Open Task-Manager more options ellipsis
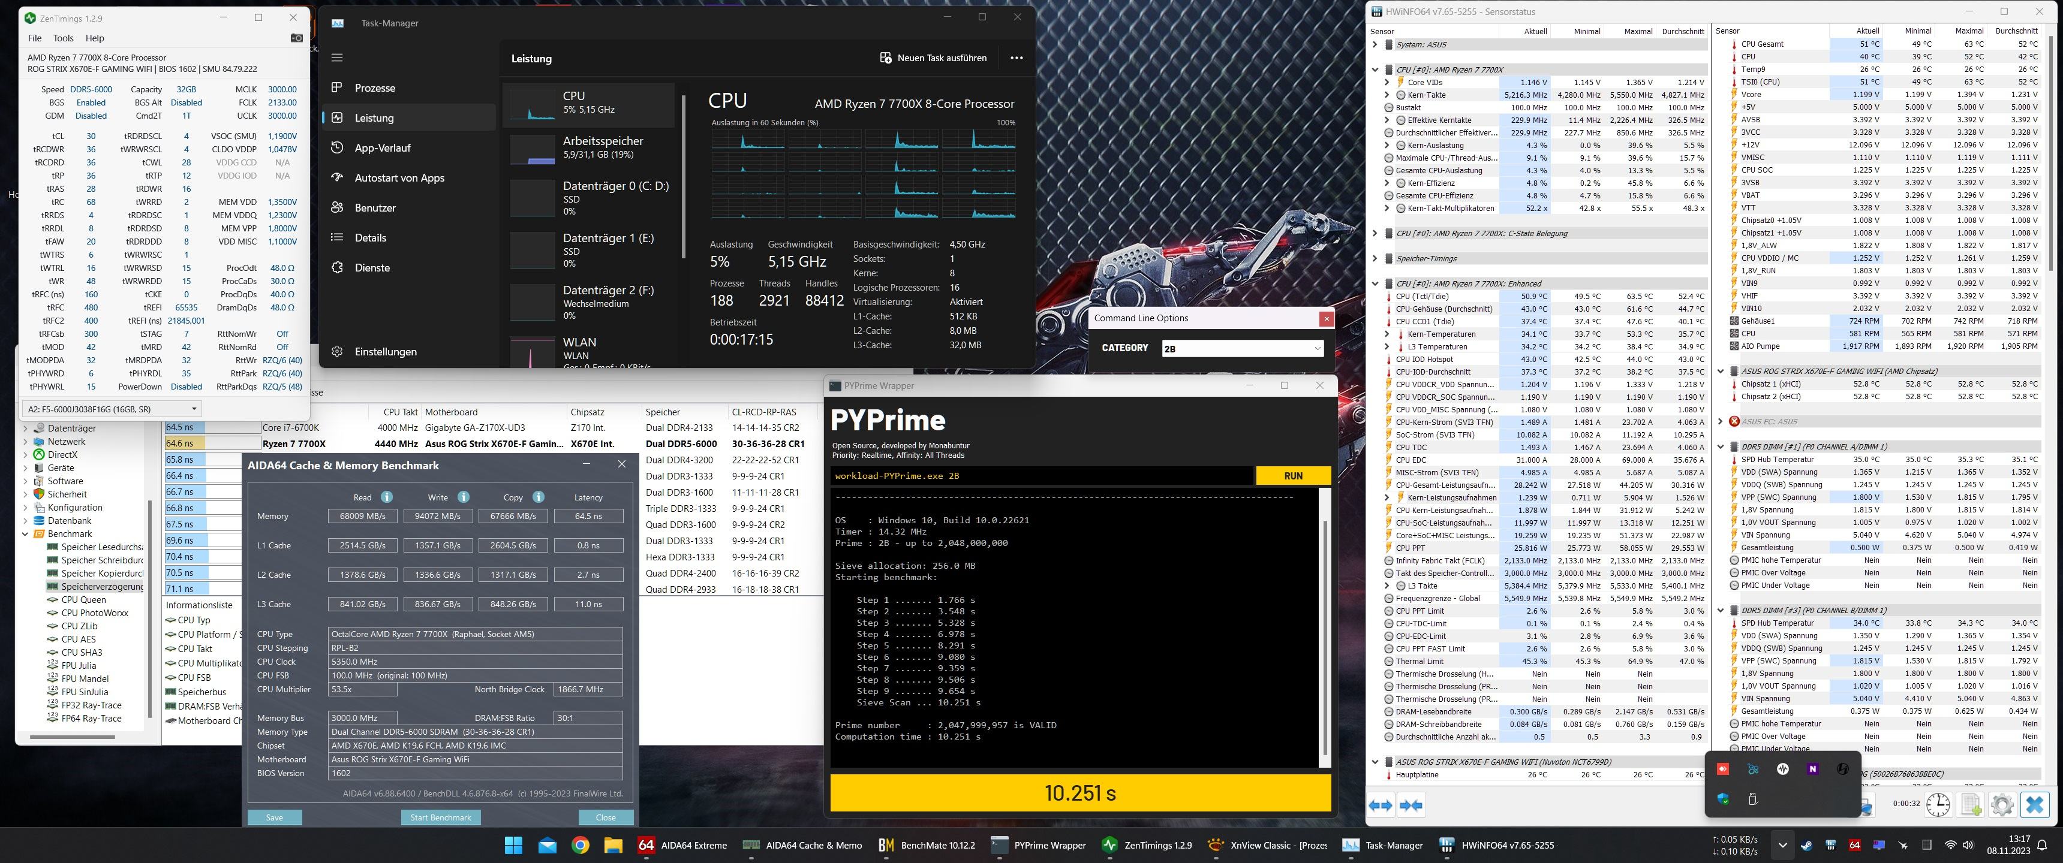Screen dimensions: 2063x863 [x=1017, y=58]
